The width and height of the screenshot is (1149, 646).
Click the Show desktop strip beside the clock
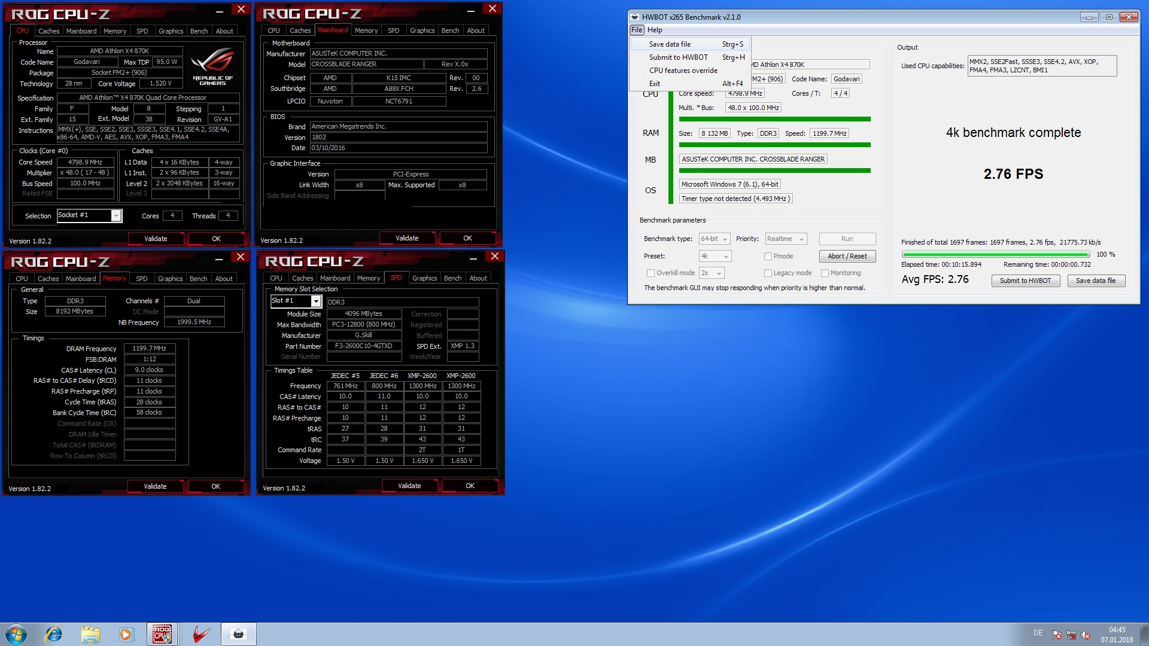pyautogui.click(x=1144, y=634)
